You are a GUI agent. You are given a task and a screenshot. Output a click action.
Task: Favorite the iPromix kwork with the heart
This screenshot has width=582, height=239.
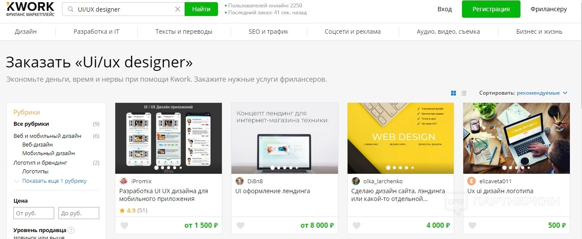click(124, 226)
